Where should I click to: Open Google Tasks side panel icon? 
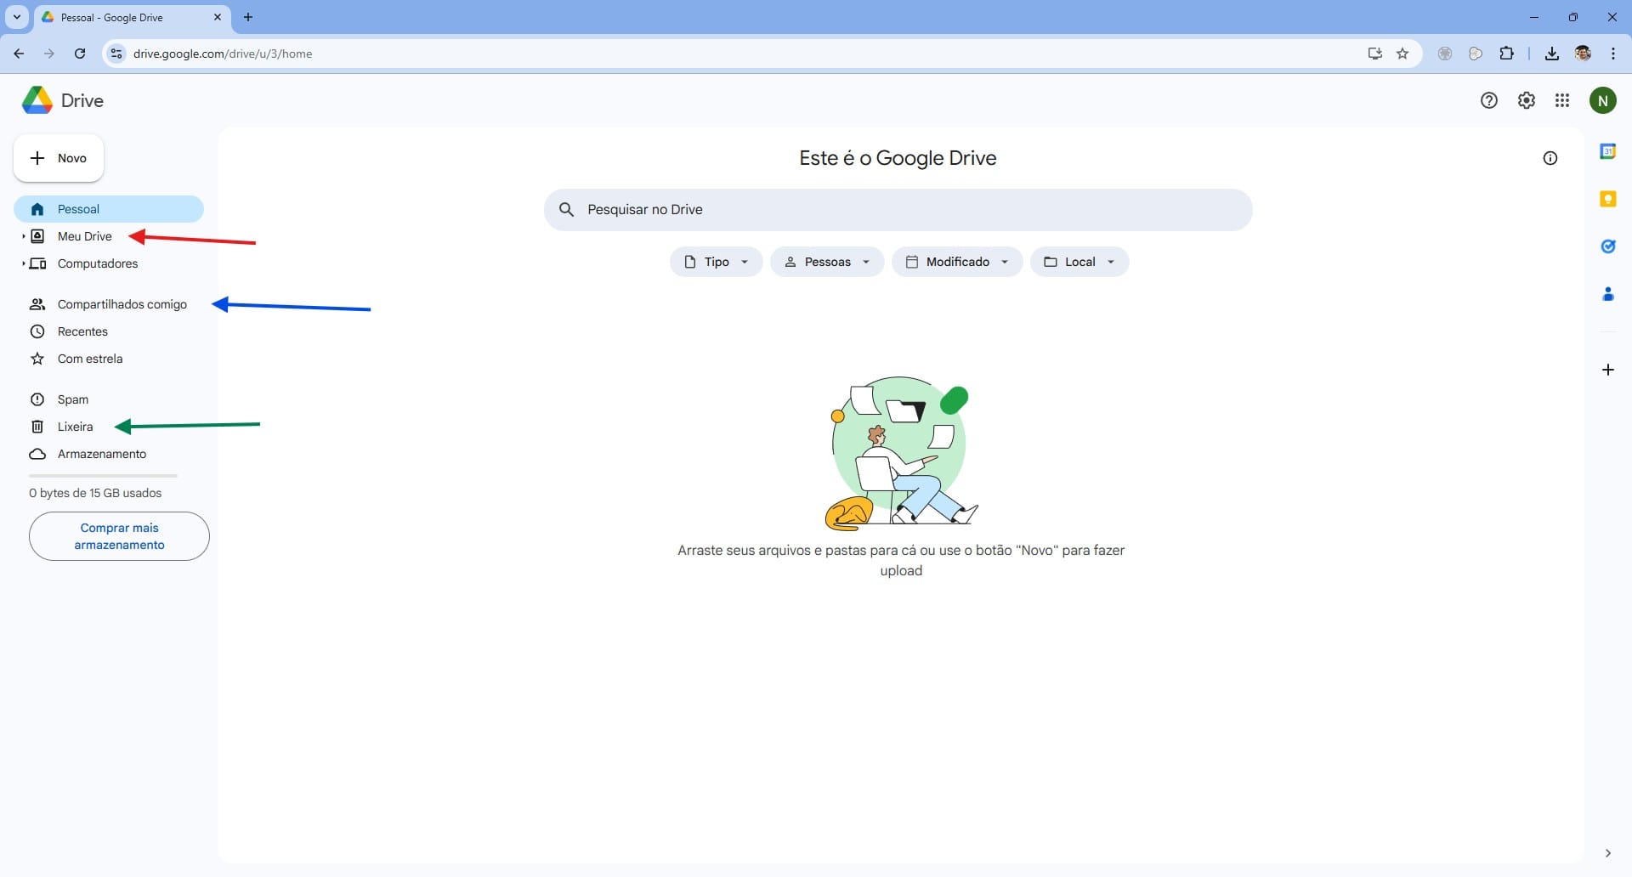coord(1607,246)
